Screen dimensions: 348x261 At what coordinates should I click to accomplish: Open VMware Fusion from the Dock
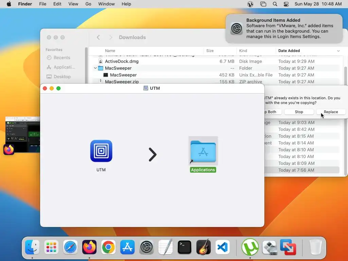coord(288,247)
